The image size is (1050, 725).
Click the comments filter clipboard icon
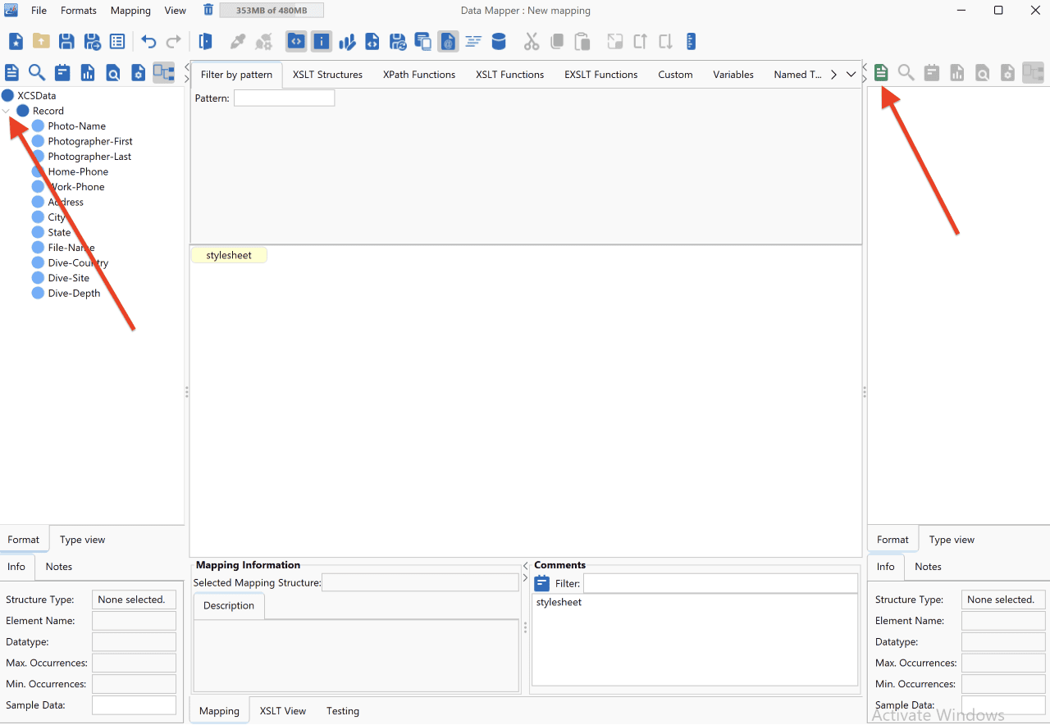pos(542,583)
